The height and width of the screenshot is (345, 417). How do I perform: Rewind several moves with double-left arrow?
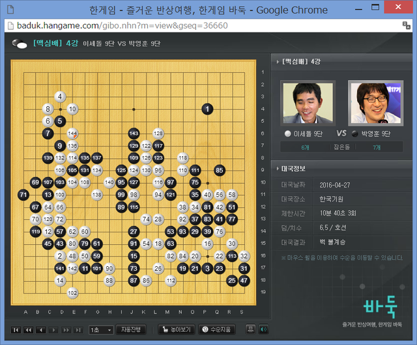point(28,330)
